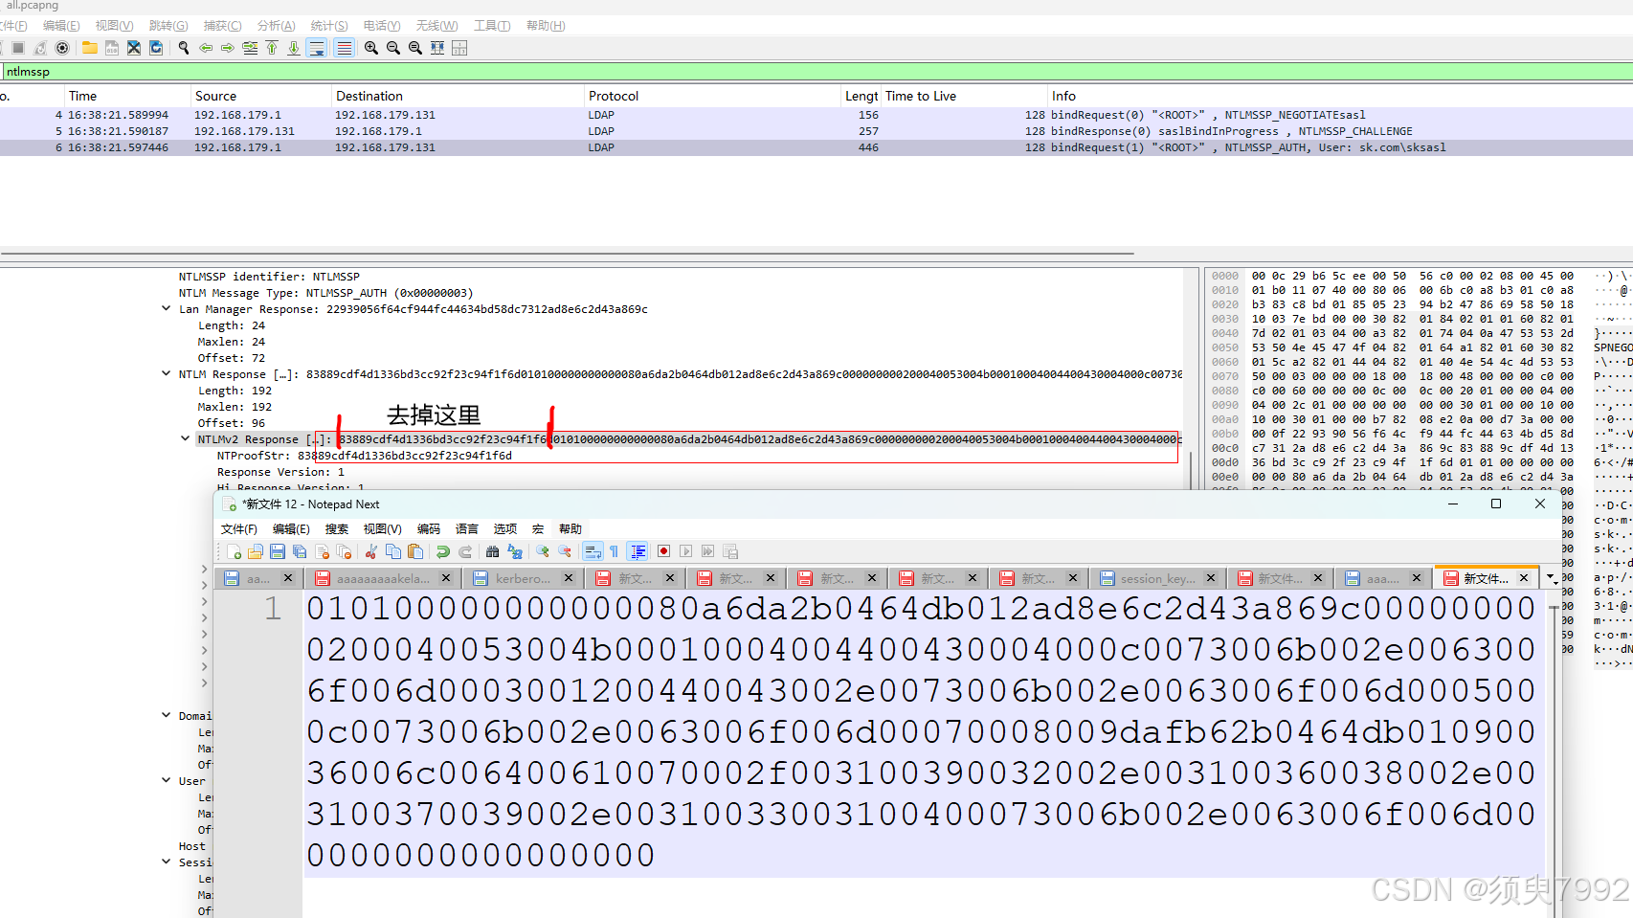1633x918 pixels.
Task: Open Wireshark 分析(A) menu
Action: click(x=276, y=26)
